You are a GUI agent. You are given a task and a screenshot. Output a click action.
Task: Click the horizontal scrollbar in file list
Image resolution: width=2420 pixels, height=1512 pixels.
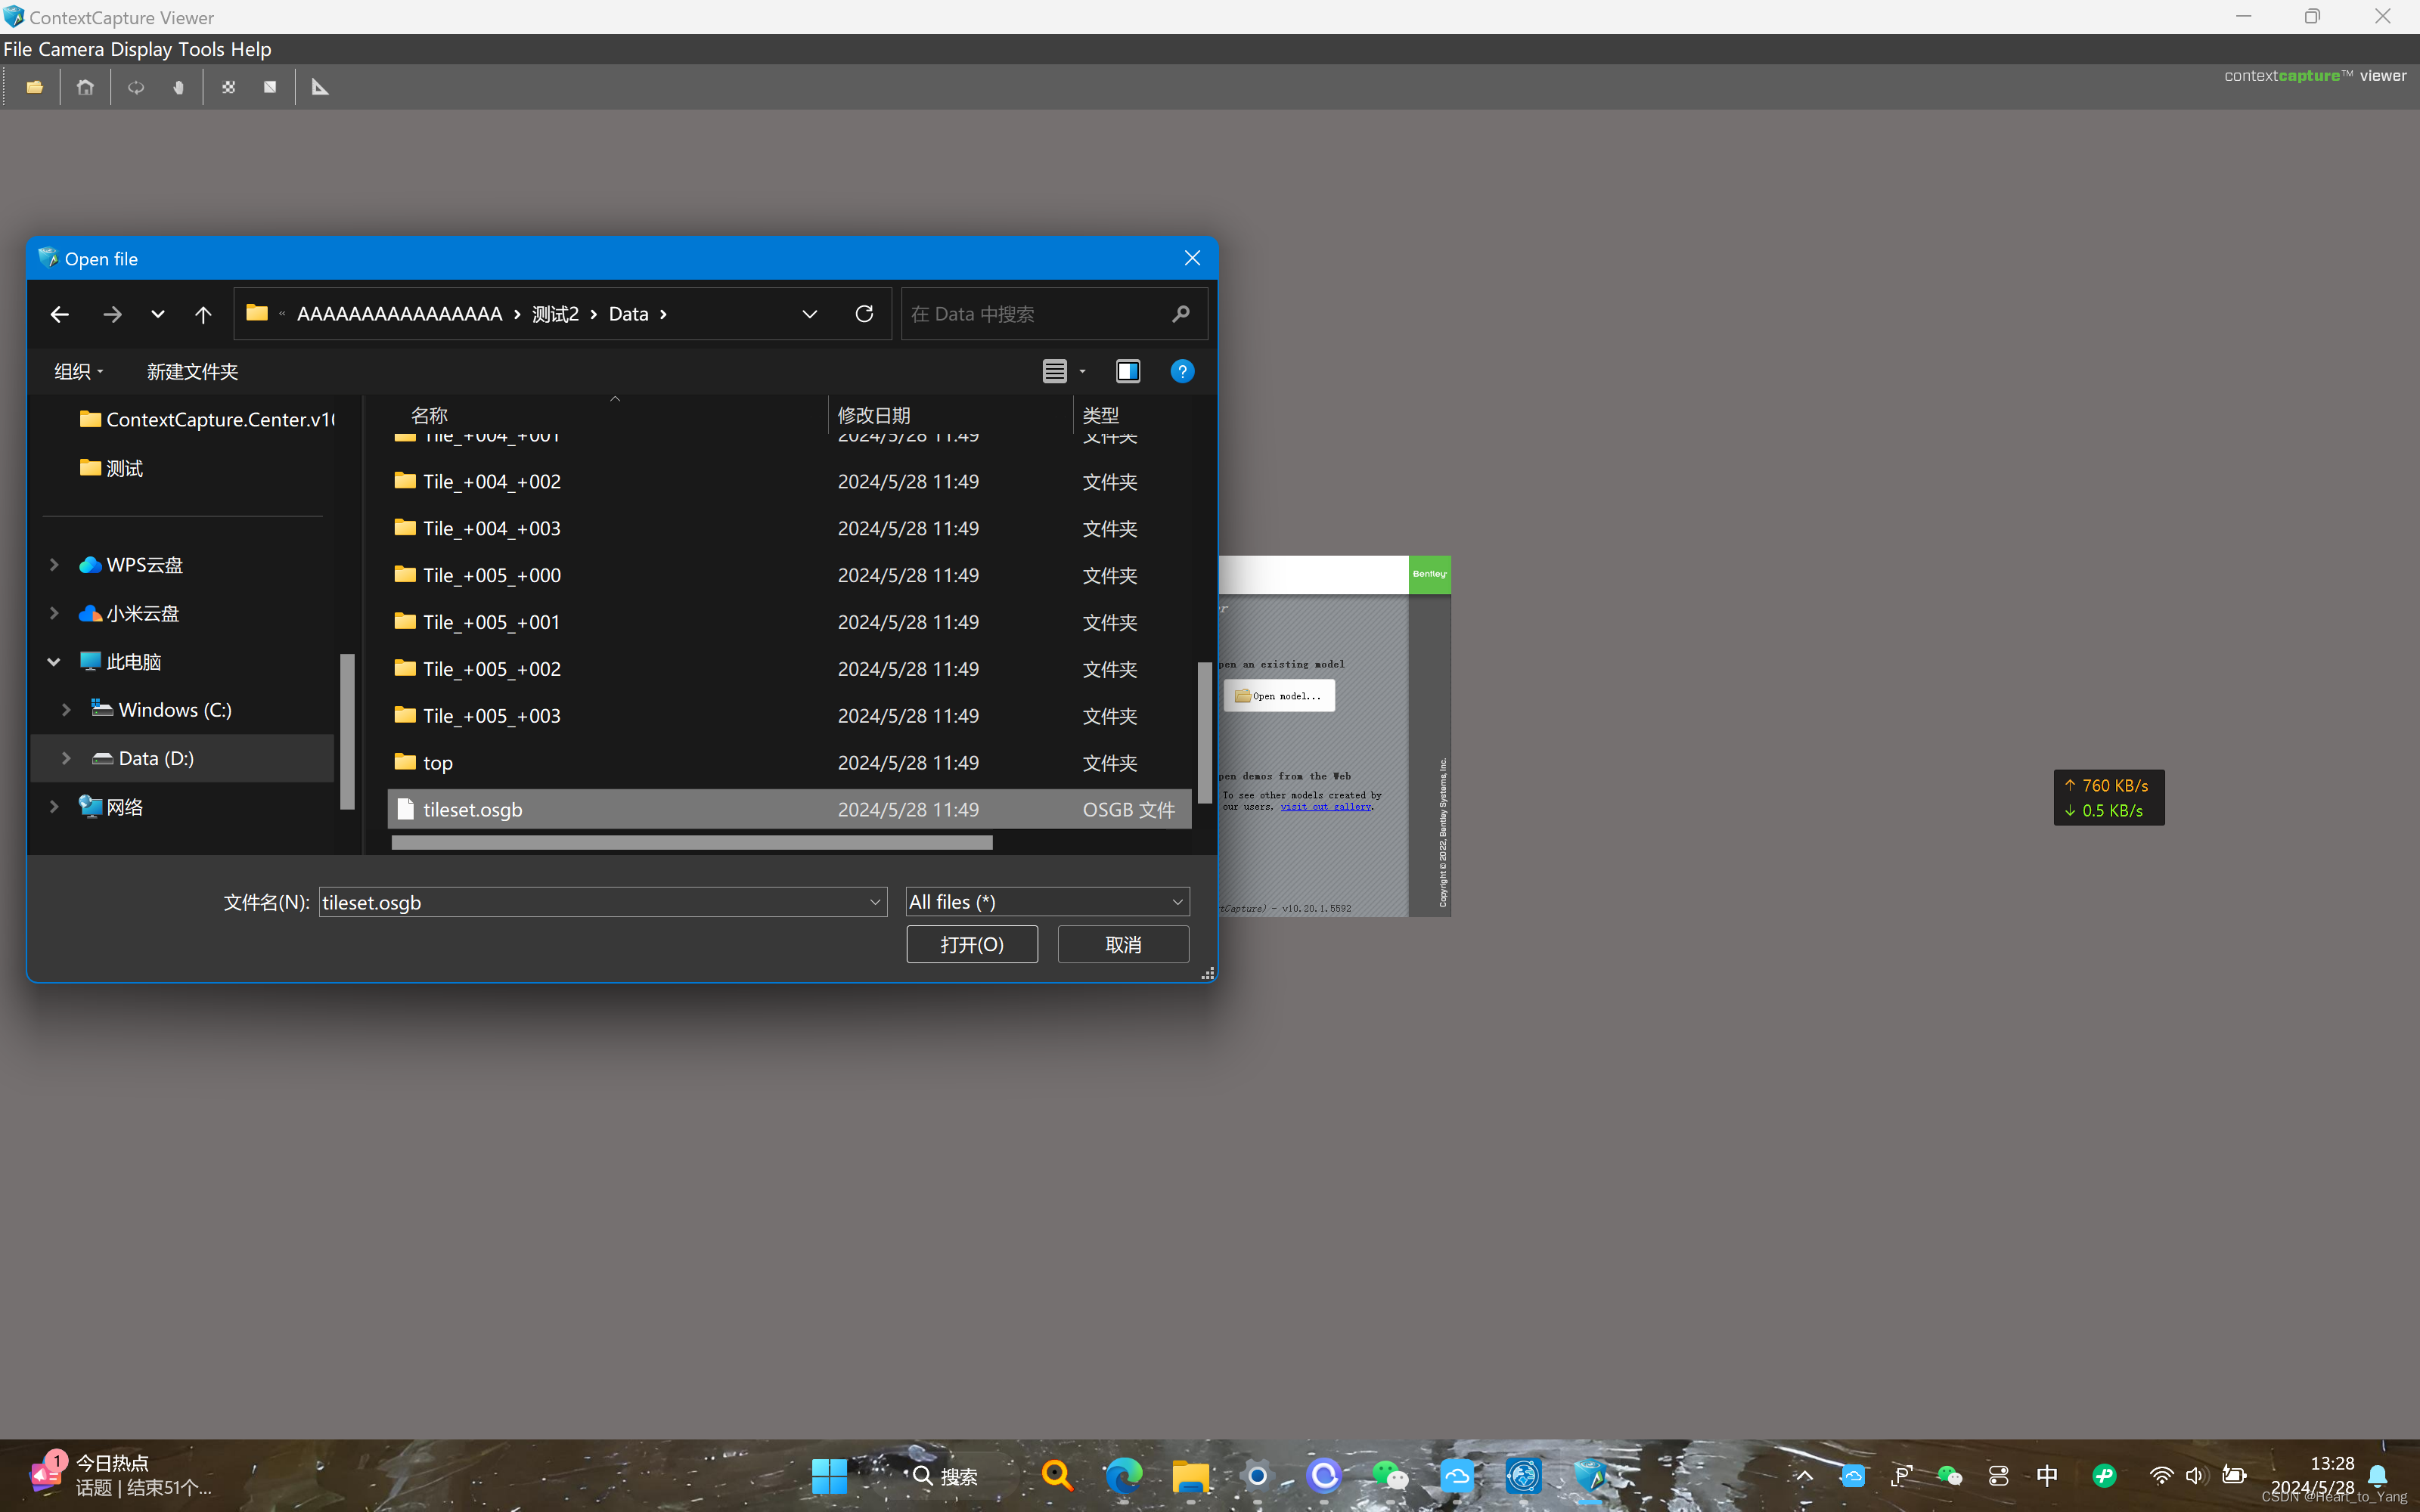click(x=692, y=843)
